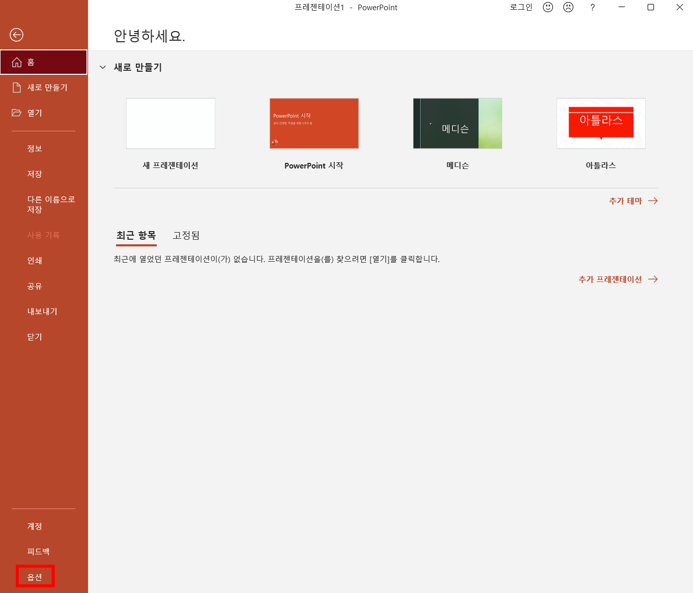Click 로그인 to sign in

[x=521, y=7]
